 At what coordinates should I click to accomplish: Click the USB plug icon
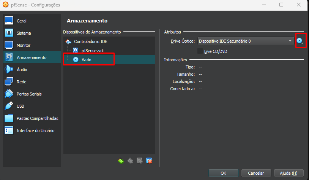[9, 106]
